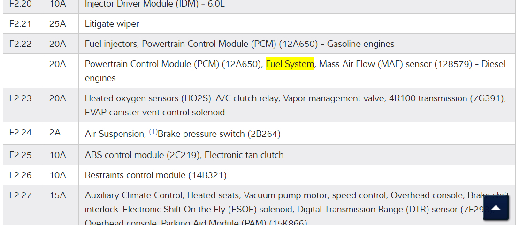Viewport: 520px width, 225px height.
Task: Click the 15A amperage cell
Action: (x=57, y=195)
